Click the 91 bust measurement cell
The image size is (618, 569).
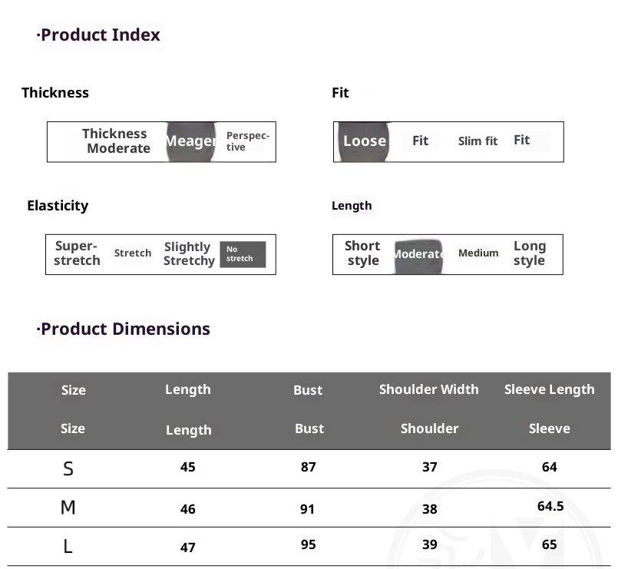pos(307,508)
